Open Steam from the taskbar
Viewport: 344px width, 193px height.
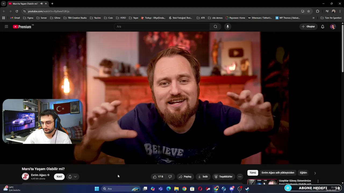click(247, 189)
